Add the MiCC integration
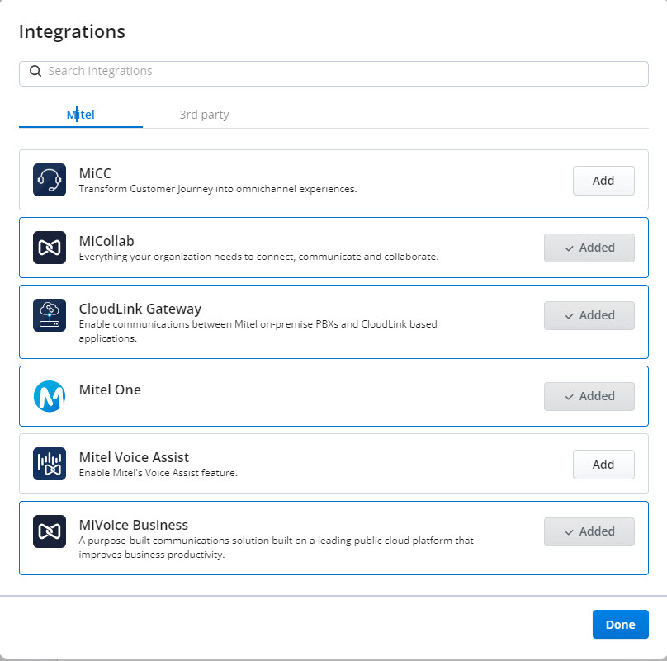The image size is (667, 661). coord(603,181)
